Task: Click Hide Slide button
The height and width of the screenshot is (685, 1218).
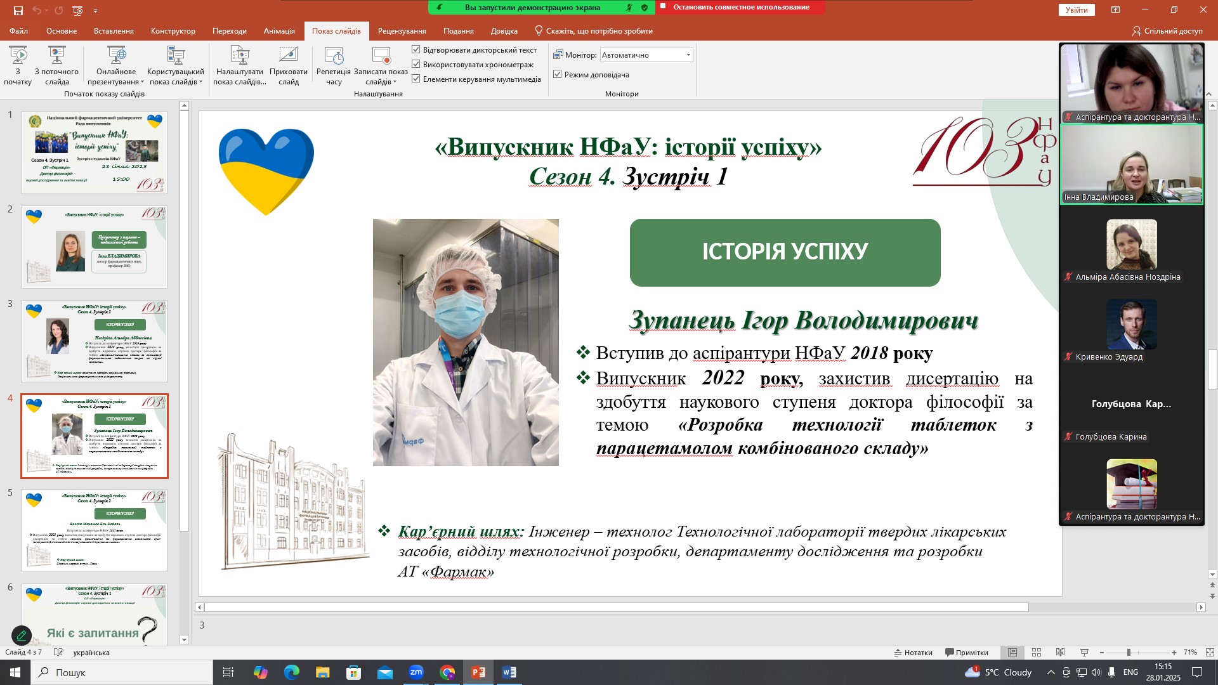Action: pyautogui.click(x=289, y=65)
